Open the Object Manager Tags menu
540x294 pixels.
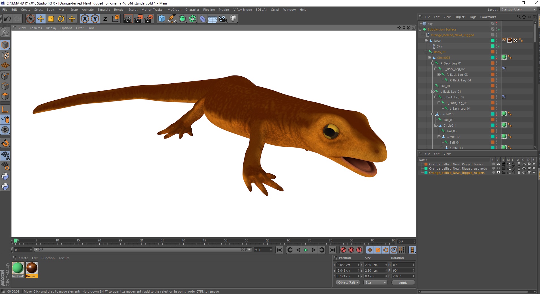(473, 17)
